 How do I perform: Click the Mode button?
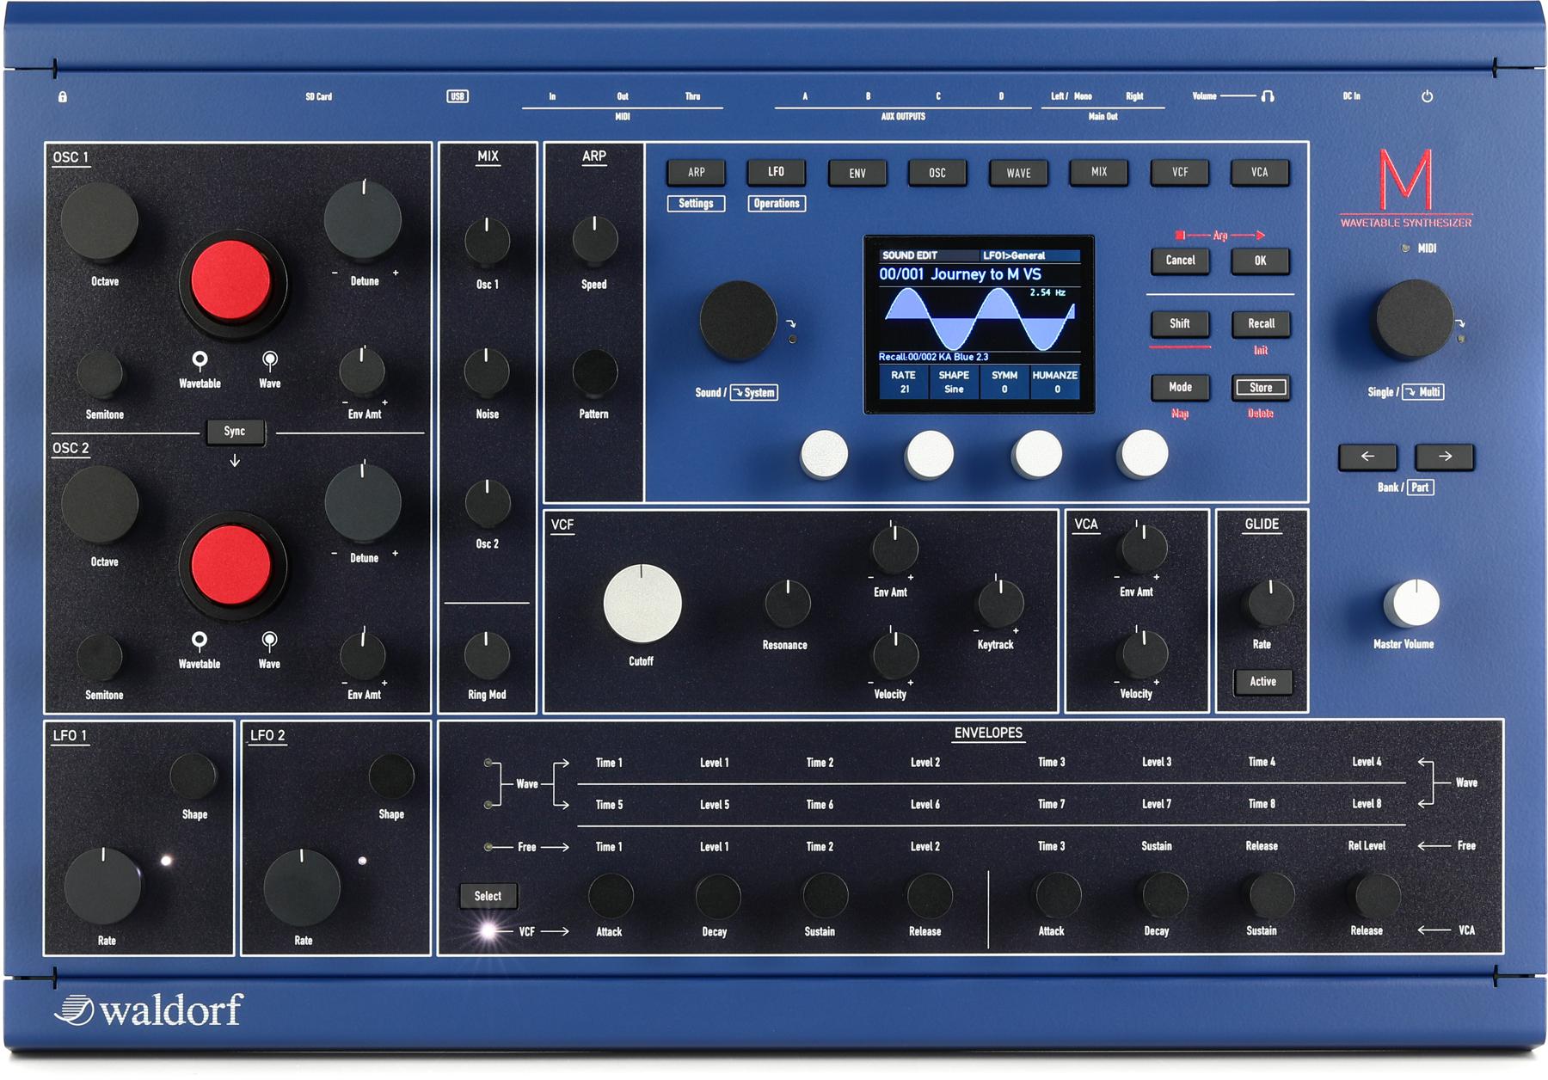click(x=1180, y=387)
